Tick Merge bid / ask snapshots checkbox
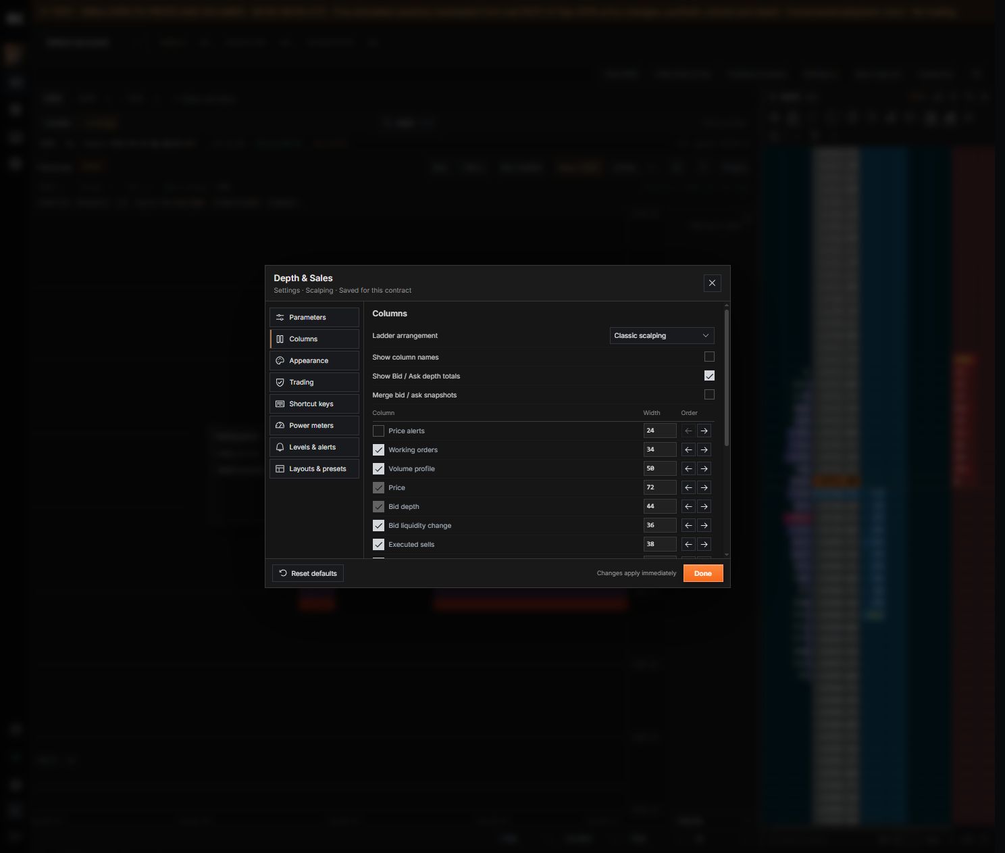Image resolution: width=1005 pixels, height=853 pixels. (709, 395)
